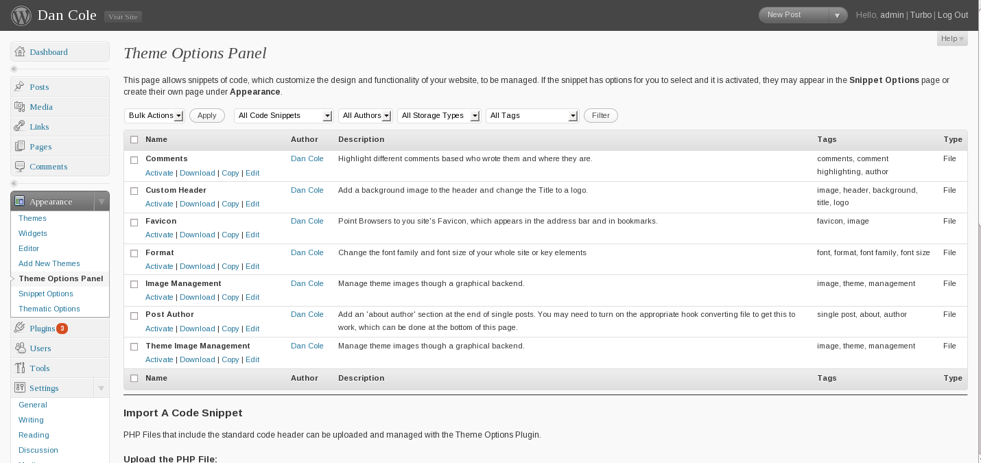
Task: Click Dan Cole author link in Image Management row
Action: [x=307, y=283]
